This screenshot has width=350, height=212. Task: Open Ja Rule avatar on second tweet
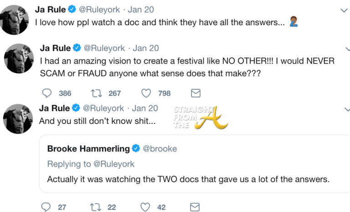(18, 58)
